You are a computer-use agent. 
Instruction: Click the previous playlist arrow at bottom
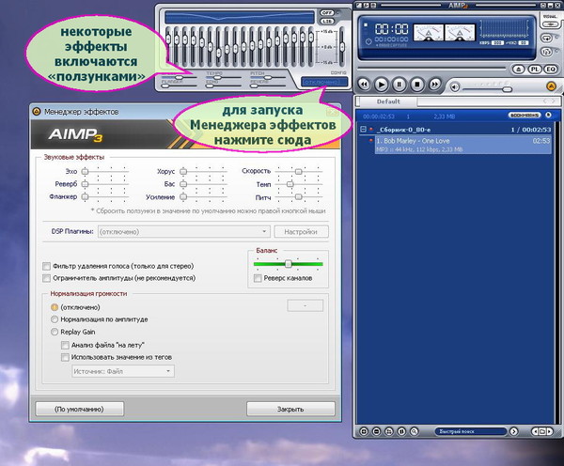point(535,431)
